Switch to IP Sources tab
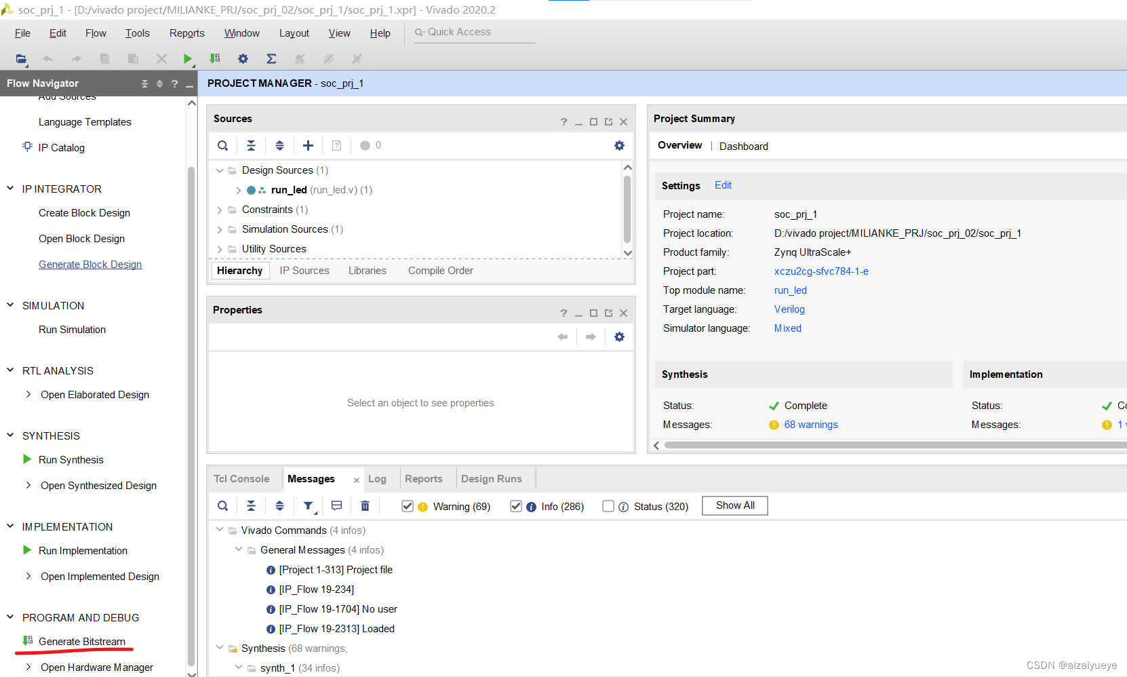The image size is (1127, 677). [x=304, y=271]
